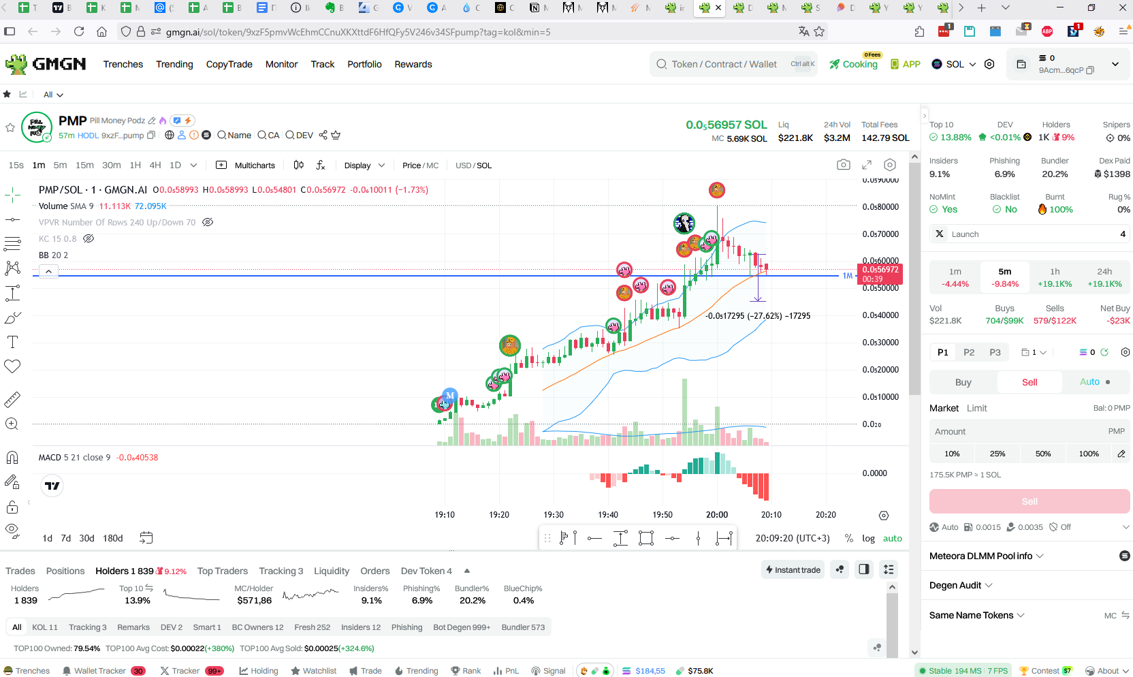Click the pink Sell submit button

coord(1030,501)
